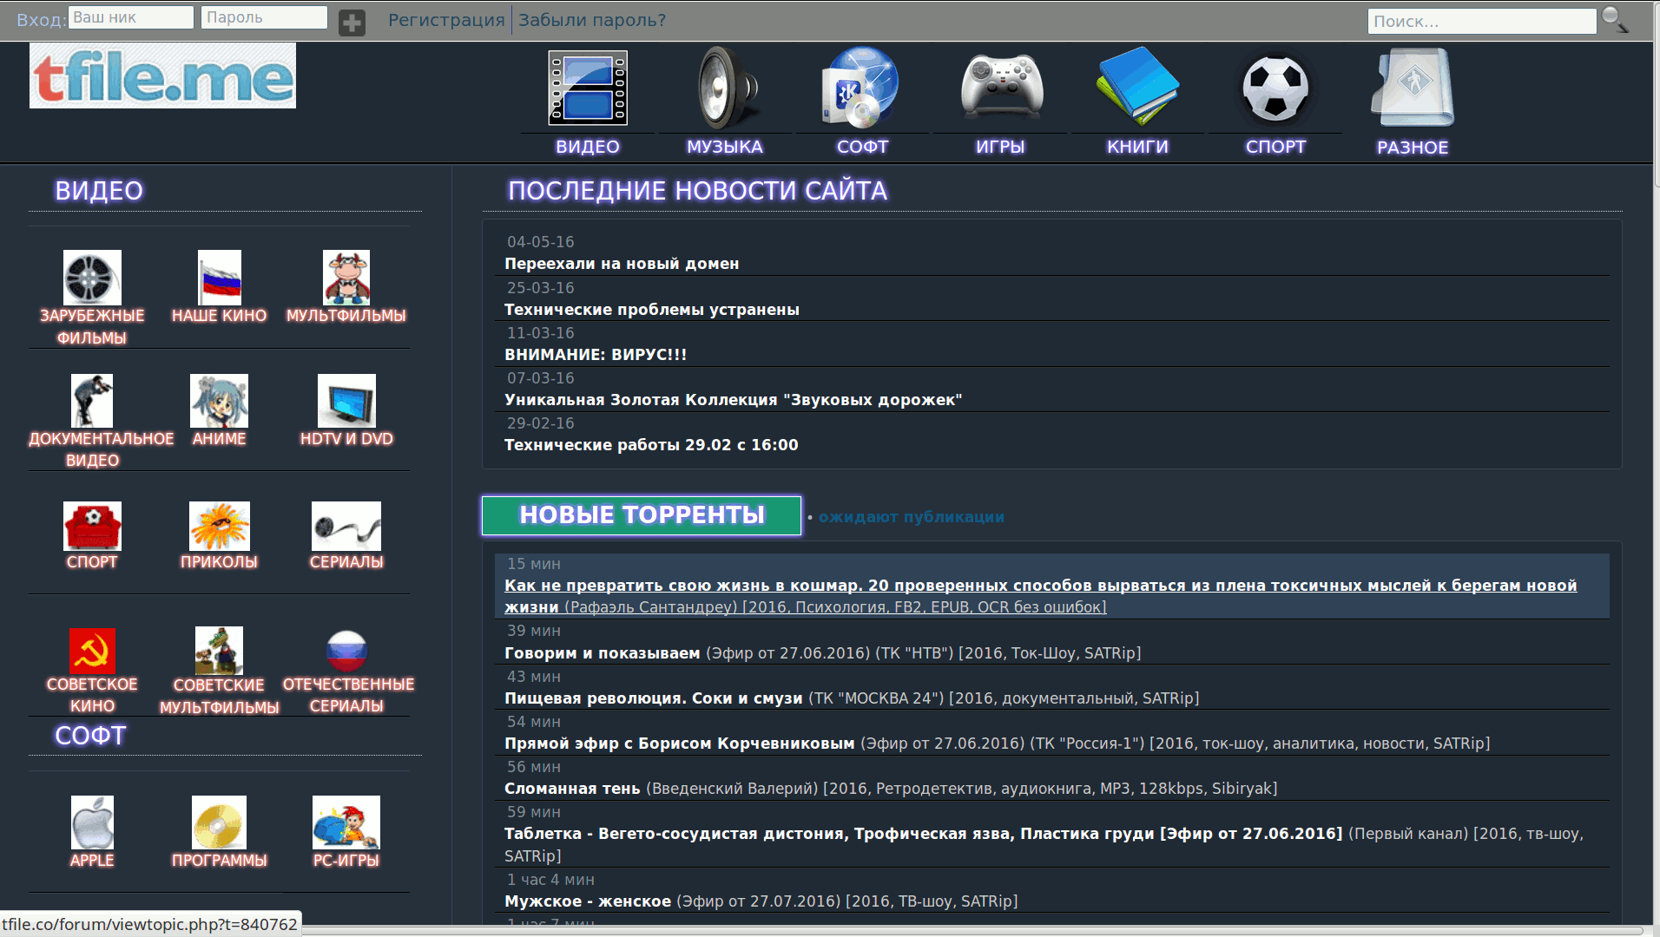This screenshot has width=1660, height=937.
Task: Open the ВИДЕО section via film icon
Action: tap(588, 87)
